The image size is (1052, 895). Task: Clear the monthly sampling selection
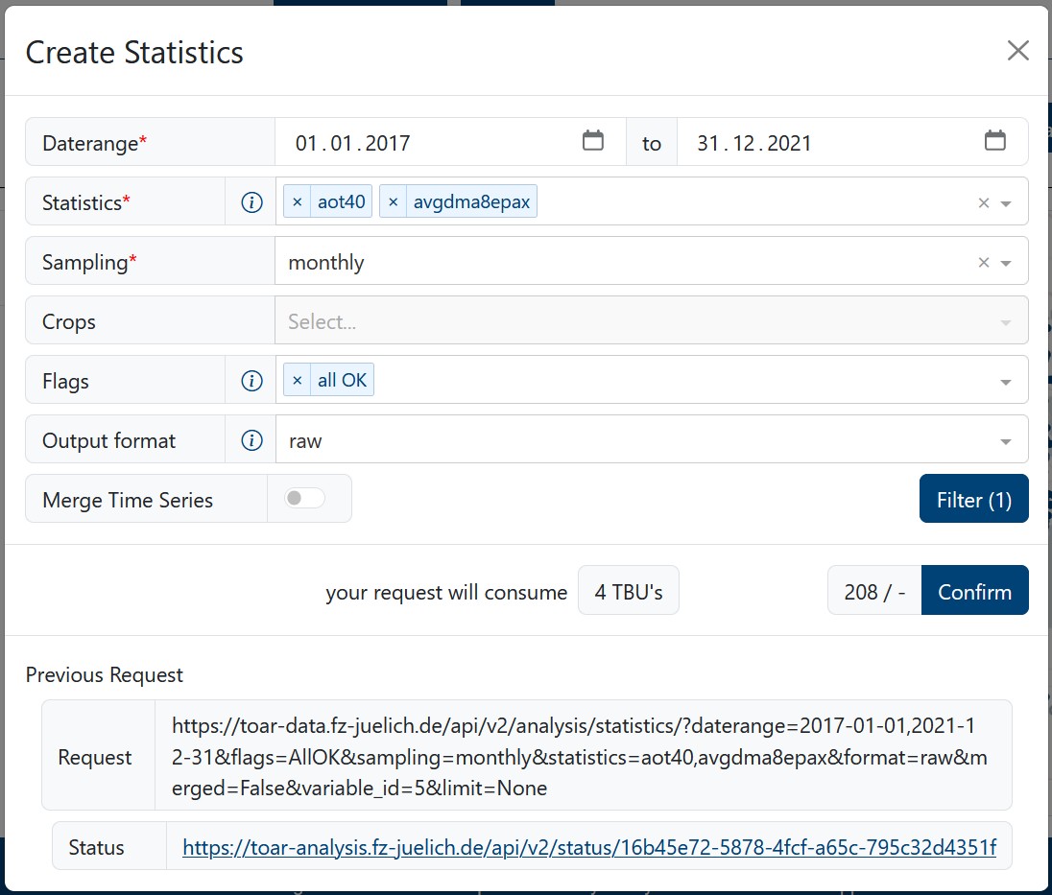point(983,263)
